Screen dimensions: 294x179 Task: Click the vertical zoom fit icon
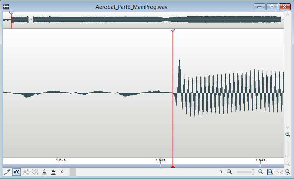point(288,172)
